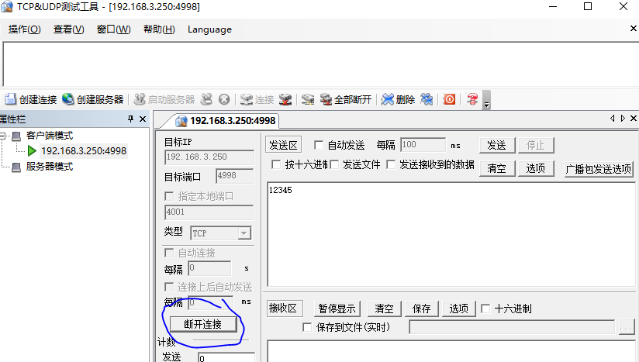
Task: Click the red power/exit toolbar icon
Action: coord(449,99)
